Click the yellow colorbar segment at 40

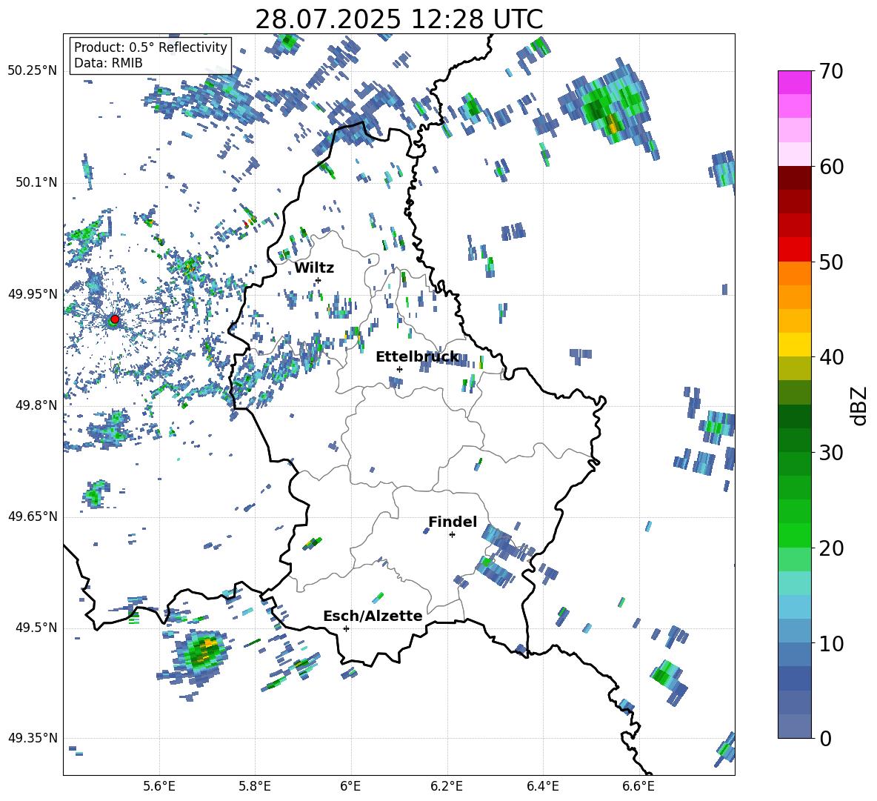tap(794, 345)
